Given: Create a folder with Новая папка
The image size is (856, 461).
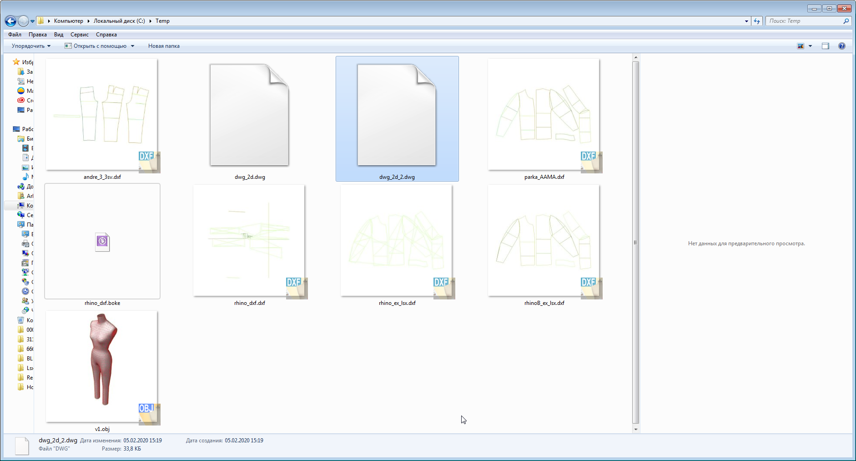Looking at the screenshot, I should coord(164,46).
